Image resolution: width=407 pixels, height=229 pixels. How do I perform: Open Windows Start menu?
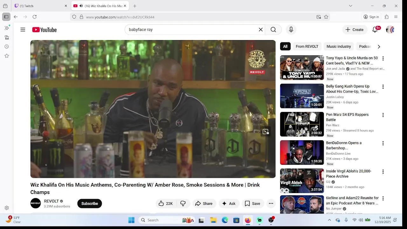tap(131, 220)
